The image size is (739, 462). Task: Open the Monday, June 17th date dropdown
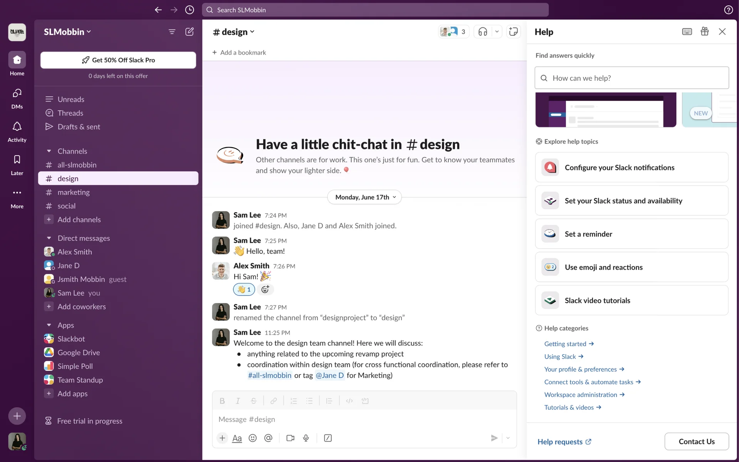coord(364,197)
